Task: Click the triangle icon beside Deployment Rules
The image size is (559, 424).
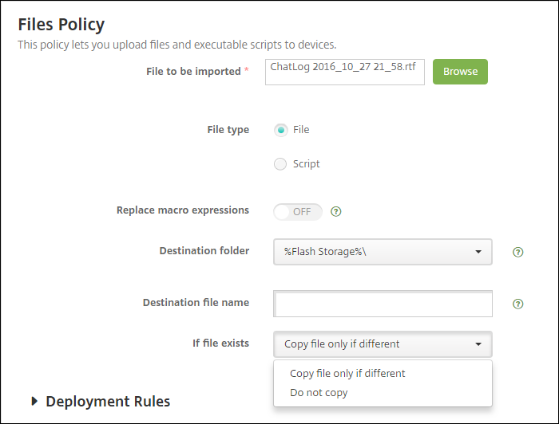Action: 34,401
